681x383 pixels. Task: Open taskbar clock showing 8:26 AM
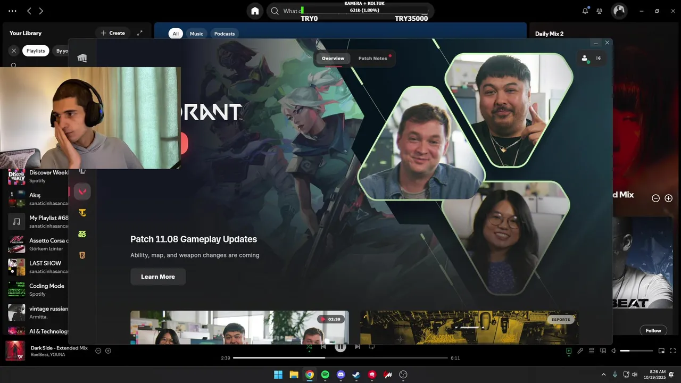point(654,374)
